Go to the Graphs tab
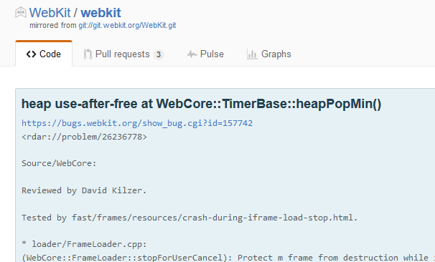This screenshot has height=262, width=435. tap(268, 54)
